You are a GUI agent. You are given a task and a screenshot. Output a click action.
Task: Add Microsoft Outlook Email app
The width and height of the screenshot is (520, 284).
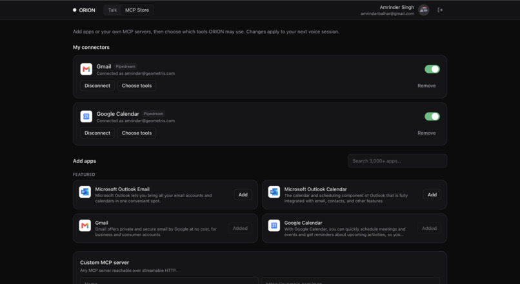[243, 194]
